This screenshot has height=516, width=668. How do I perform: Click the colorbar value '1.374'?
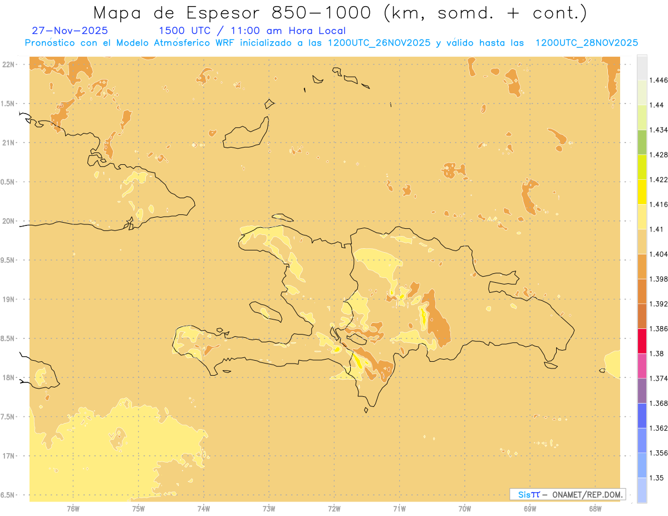659,379
